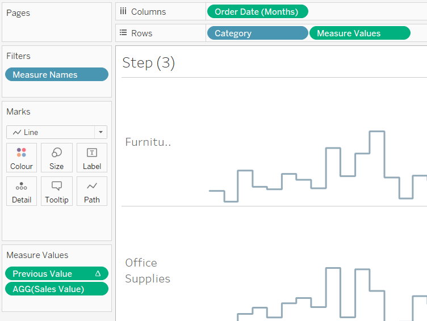Select the AGG(Sales Value) pill
The width and height of the screenshot is (427, 321).
(56, 289)
